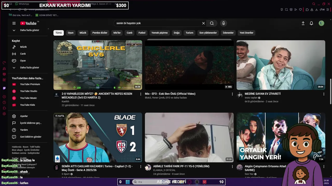This screenshot has height=186, width=332.
Task: Open 'Canlı' in the Keşfet section
Action: point(23,54)
